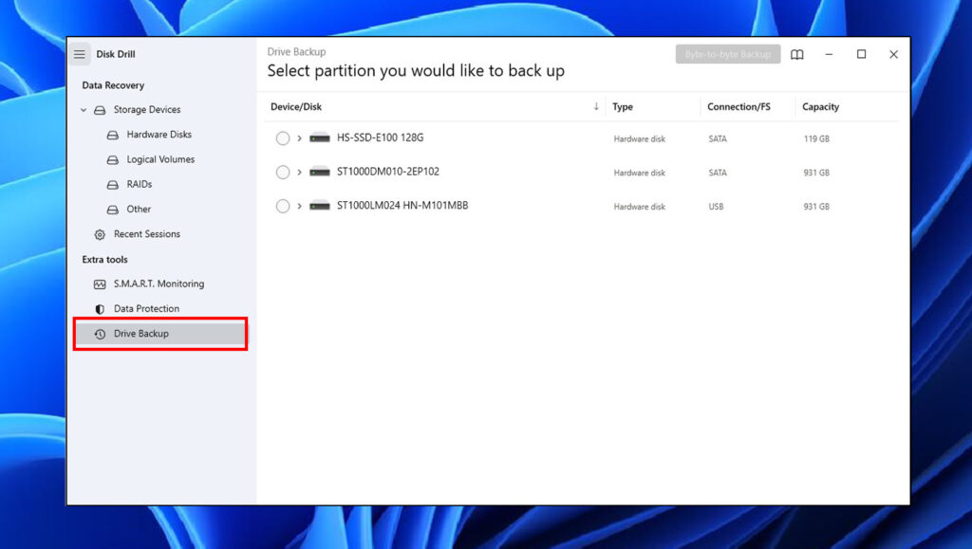Click the Hardware Disks drive icon

point(114,134)
